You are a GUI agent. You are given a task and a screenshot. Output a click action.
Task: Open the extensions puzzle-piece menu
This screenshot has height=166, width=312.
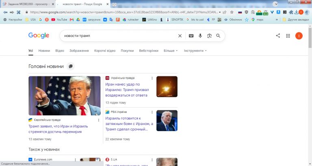pyautogui.click(x=291, y=12)
